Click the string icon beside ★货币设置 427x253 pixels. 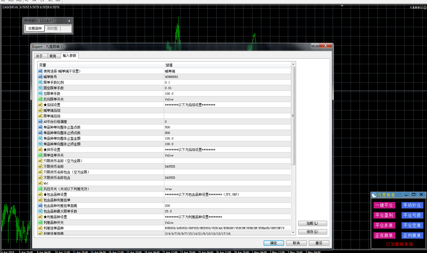(40, 150)
